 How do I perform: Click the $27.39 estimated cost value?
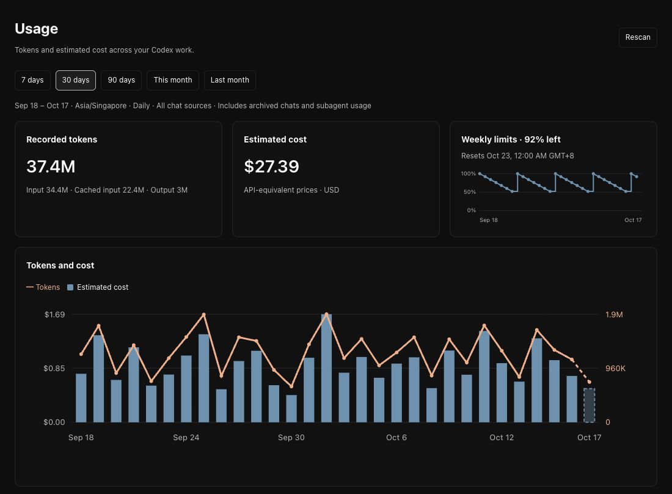(x=271, y=166)
